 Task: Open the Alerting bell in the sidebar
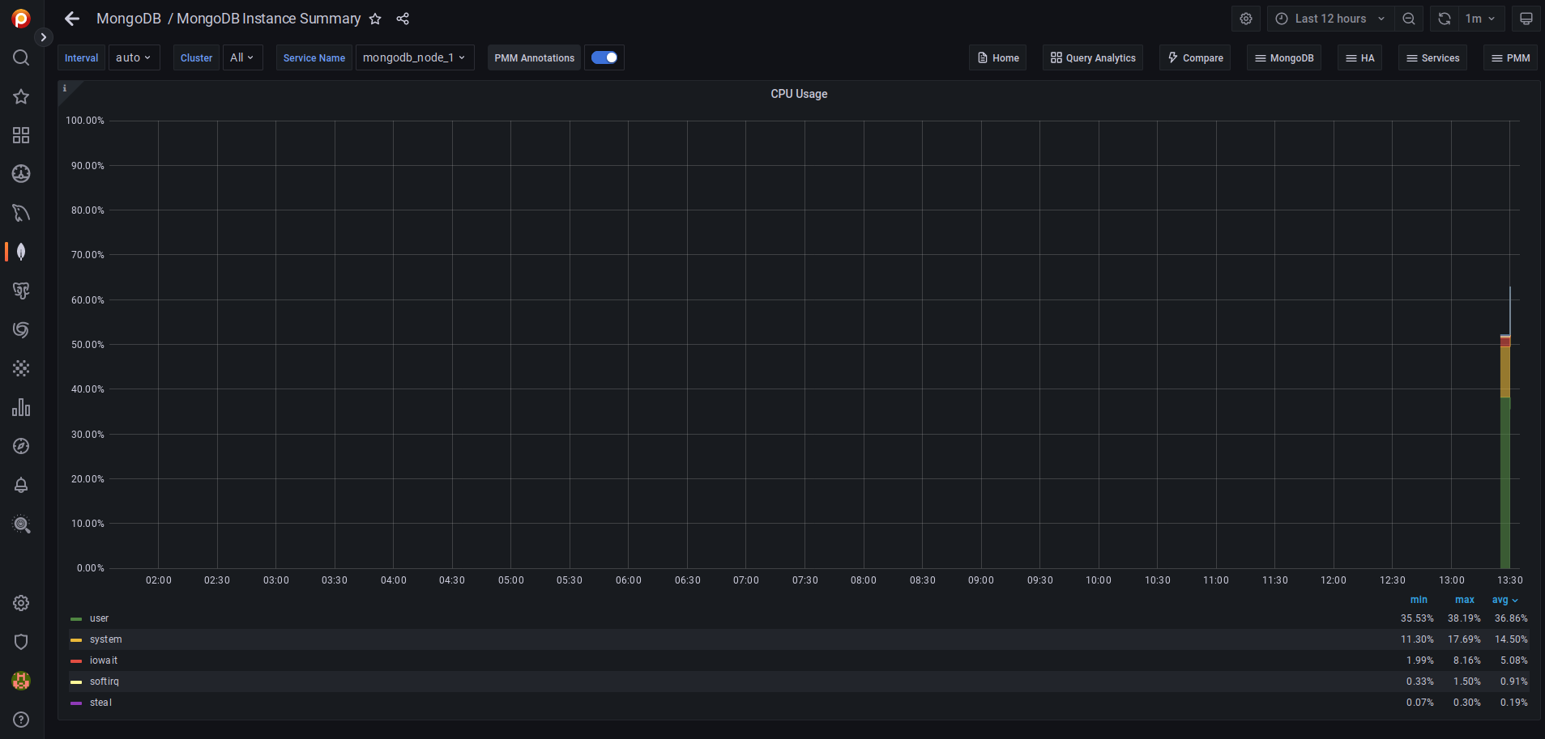tap(20, 485)
